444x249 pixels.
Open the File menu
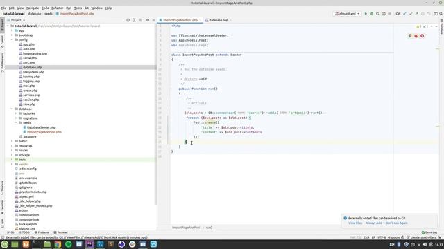pos(3,8)
